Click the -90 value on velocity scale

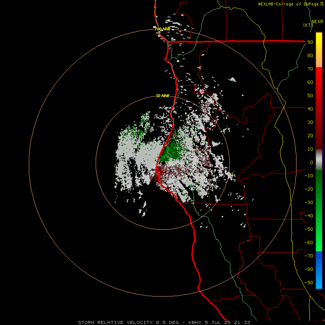point(309,282)
